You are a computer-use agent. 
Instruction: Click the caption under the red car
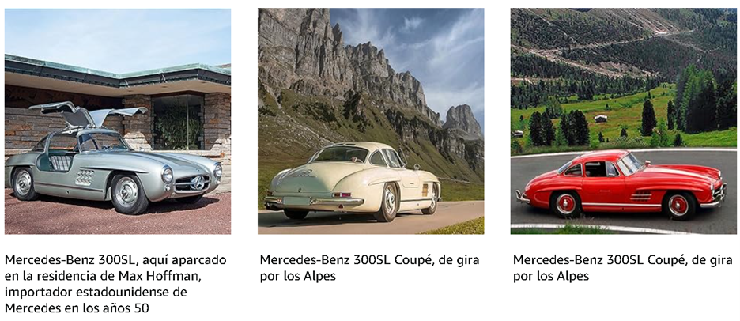click(x=623, y=268)
